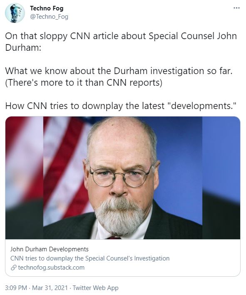The height and width of the screenshot is (295, 246).
Task: Click the Mar 31, 2021 date
Action: (50, 288)
